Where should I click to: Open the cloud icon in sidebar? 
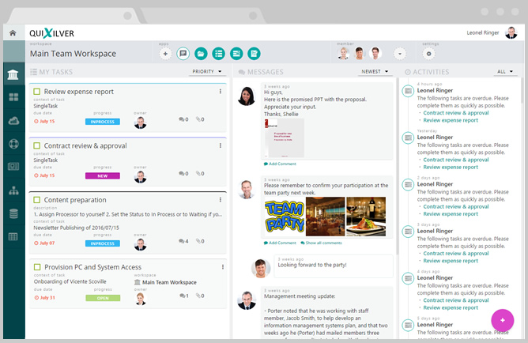coord(13,120)
